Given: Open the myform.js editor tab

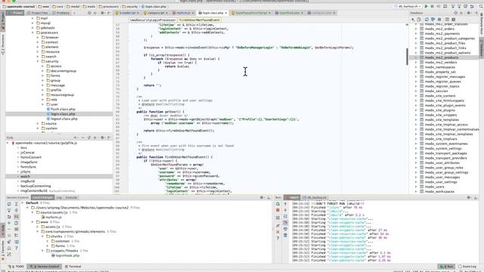Looking at the screenshot, I should coord(183,13).
